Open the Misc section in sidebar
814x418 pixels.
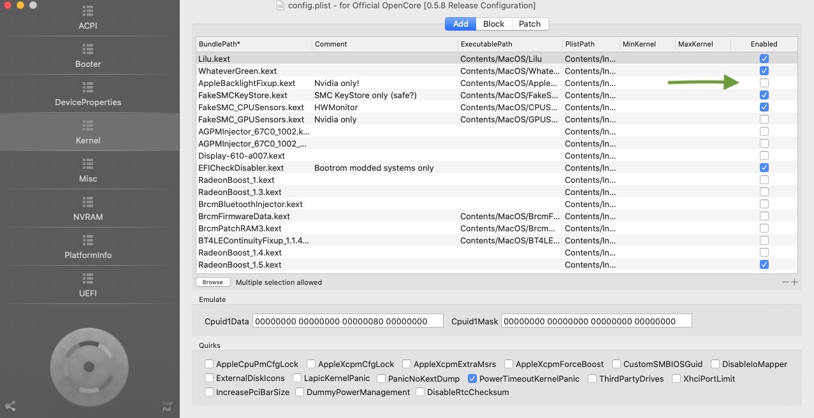88,171
